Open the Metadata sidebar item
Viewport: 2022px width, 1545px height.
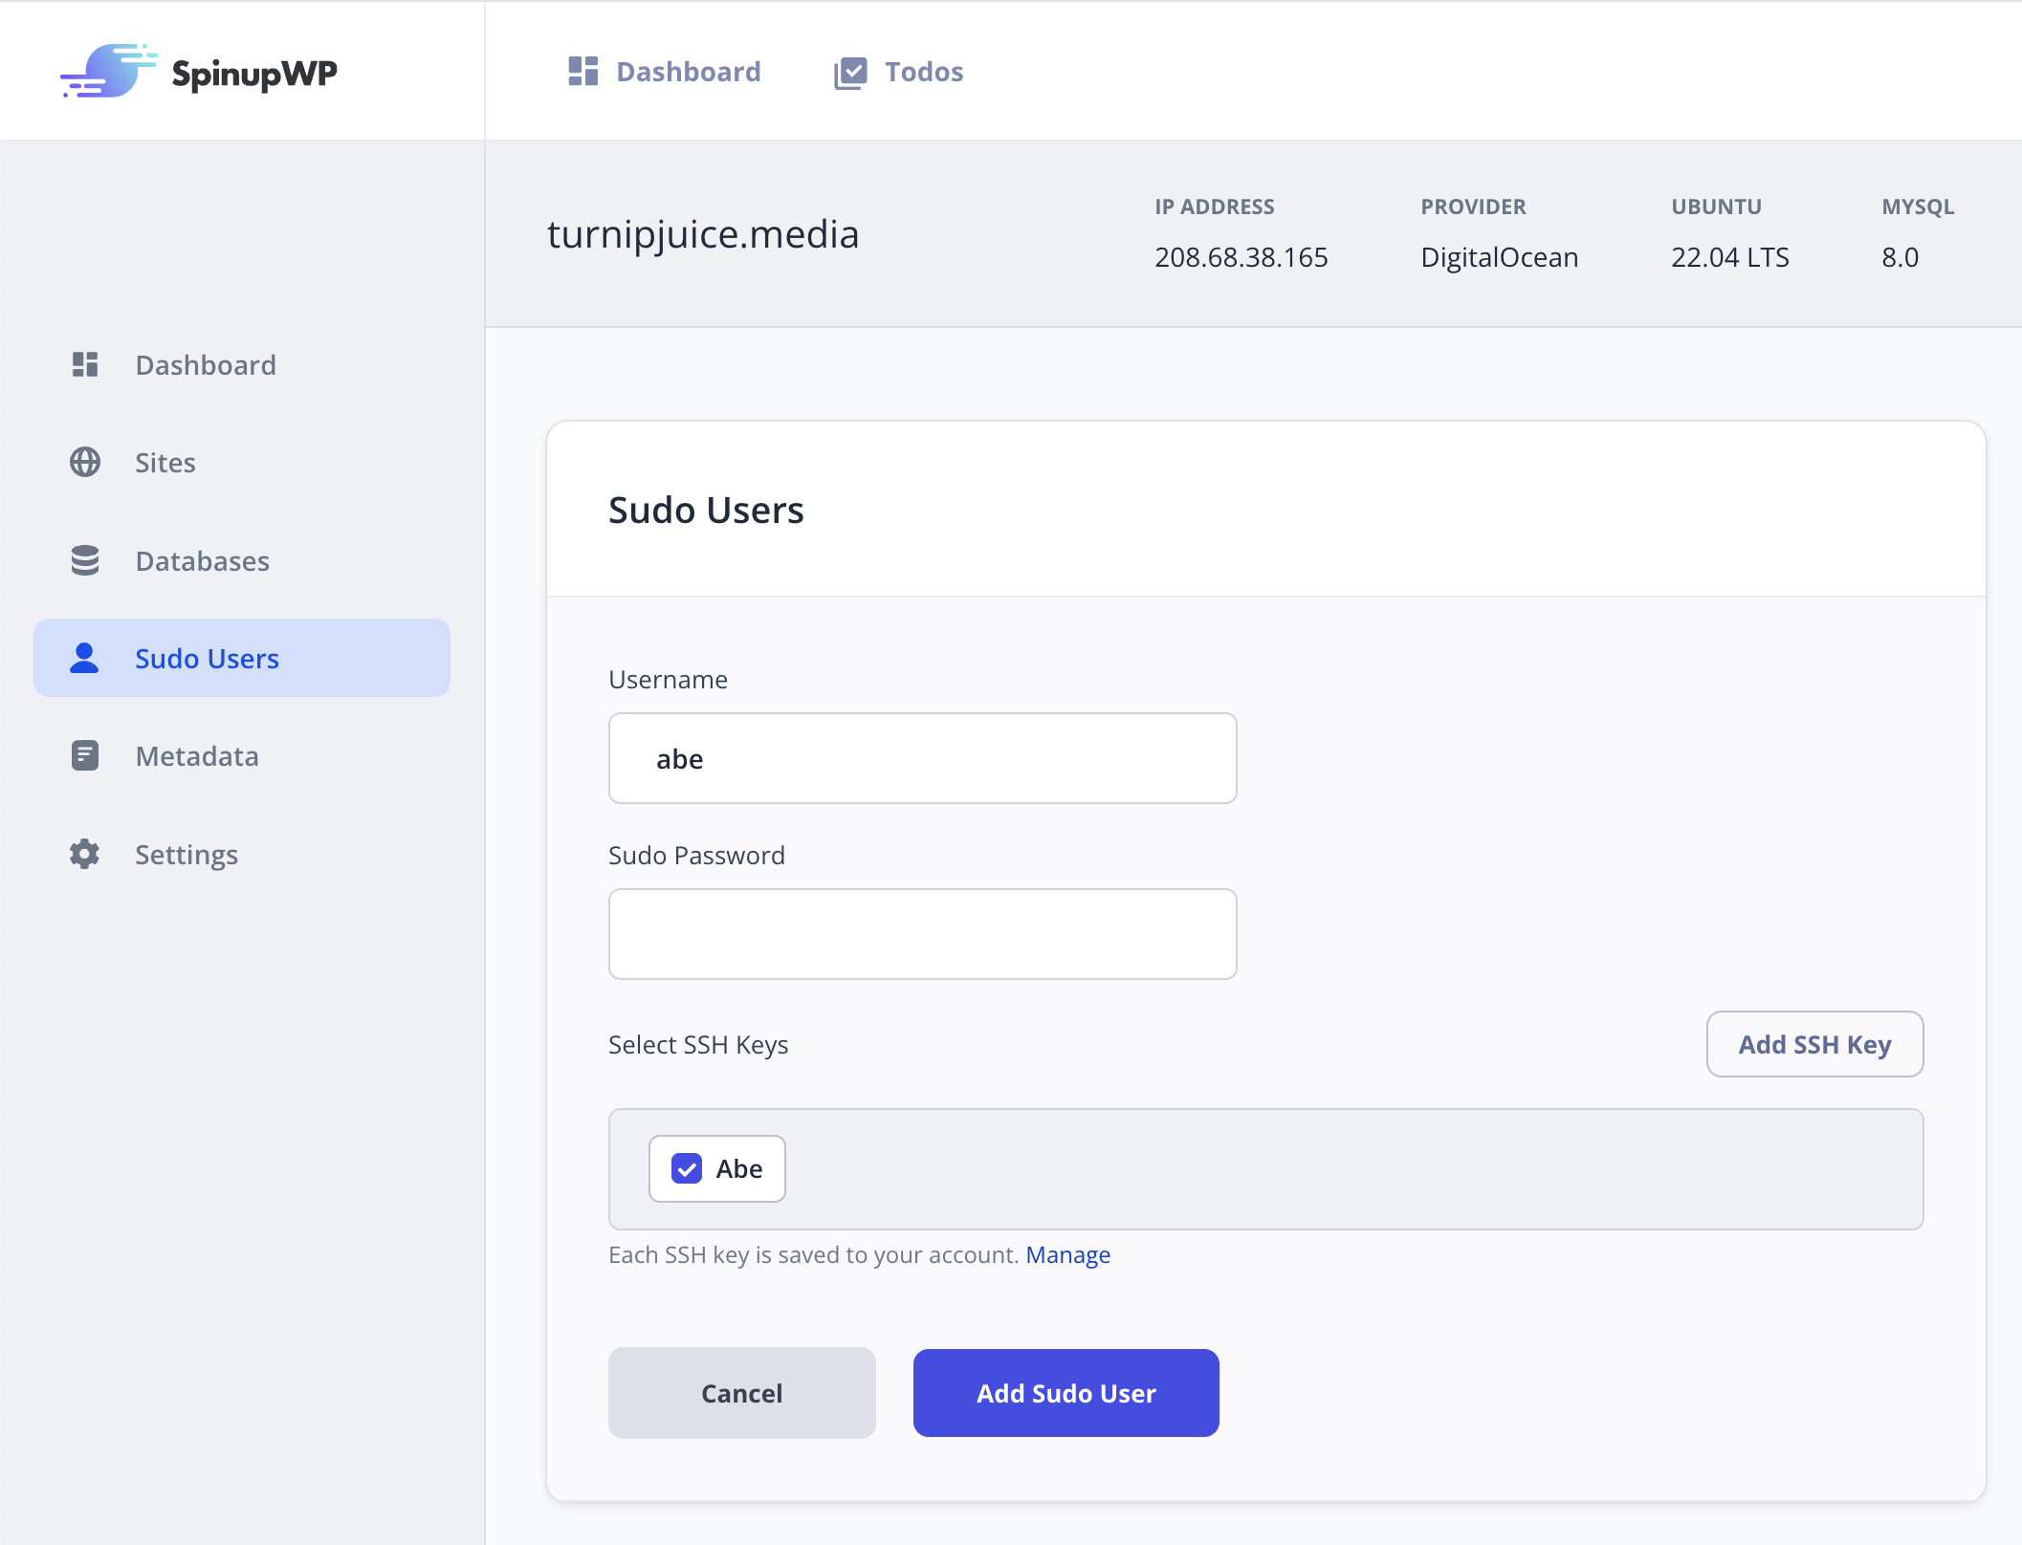pos(242,755)
